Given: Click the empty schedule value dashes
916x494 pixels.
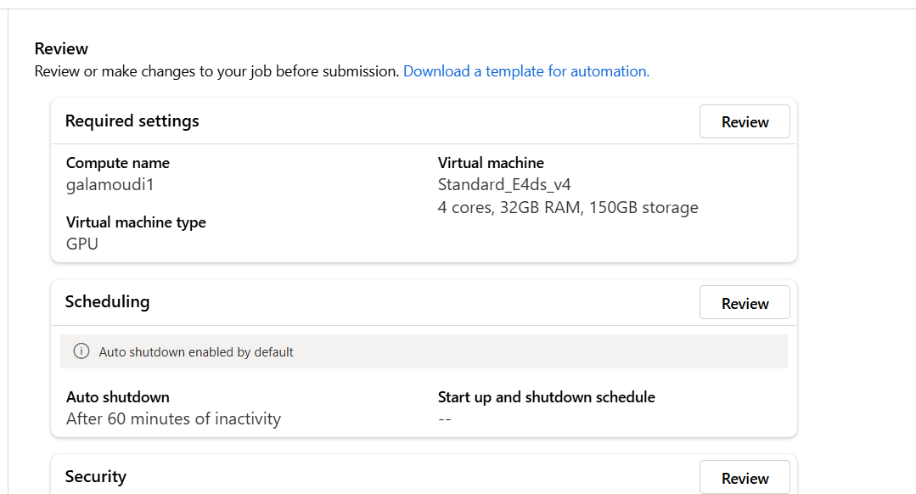Looking at the screenshot, I should click(444, 419).
